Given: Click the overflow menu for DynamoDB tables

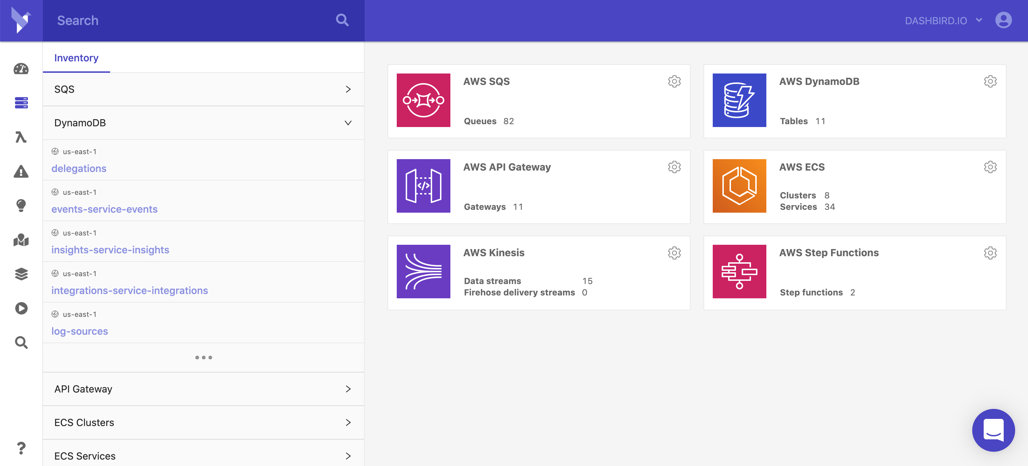Looking at the screenshot, I should click(x=990, y=81).
